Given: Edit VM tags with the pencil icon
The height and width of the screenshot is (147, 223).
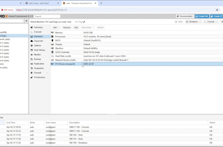Looking at the screenshot, I should click(x=84, y=22).
